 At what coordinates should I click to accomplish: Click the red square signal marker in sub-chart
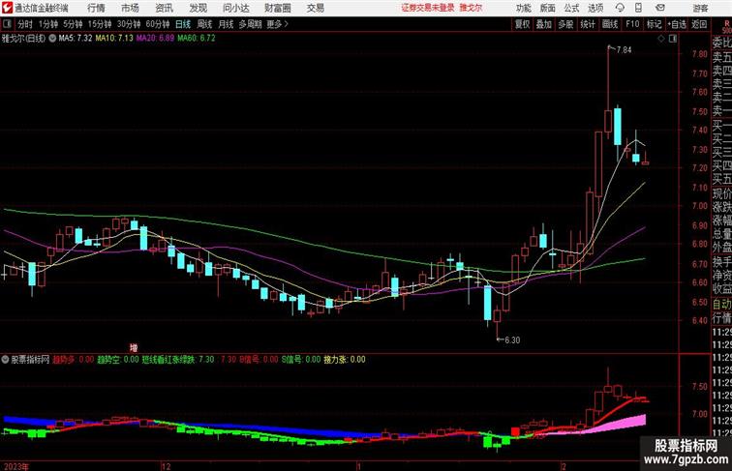[515, 431]
